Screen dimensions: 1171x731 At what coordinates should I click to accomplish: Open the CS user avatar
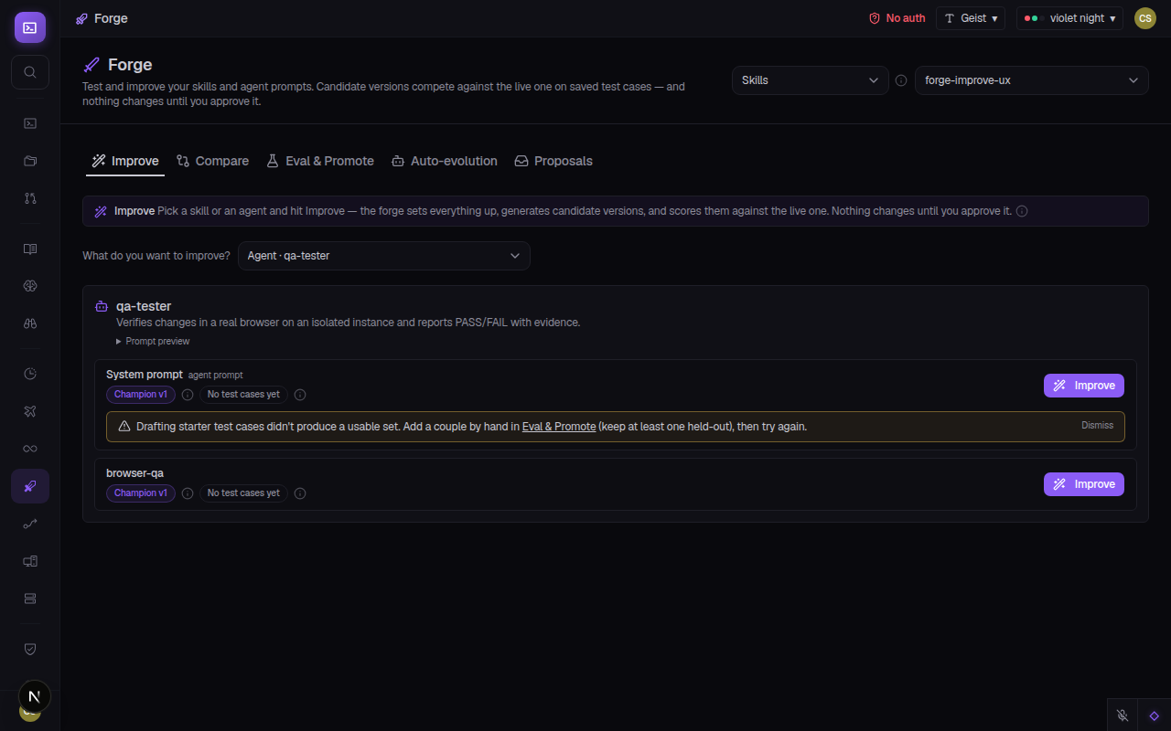click(x=1145, y=18)
